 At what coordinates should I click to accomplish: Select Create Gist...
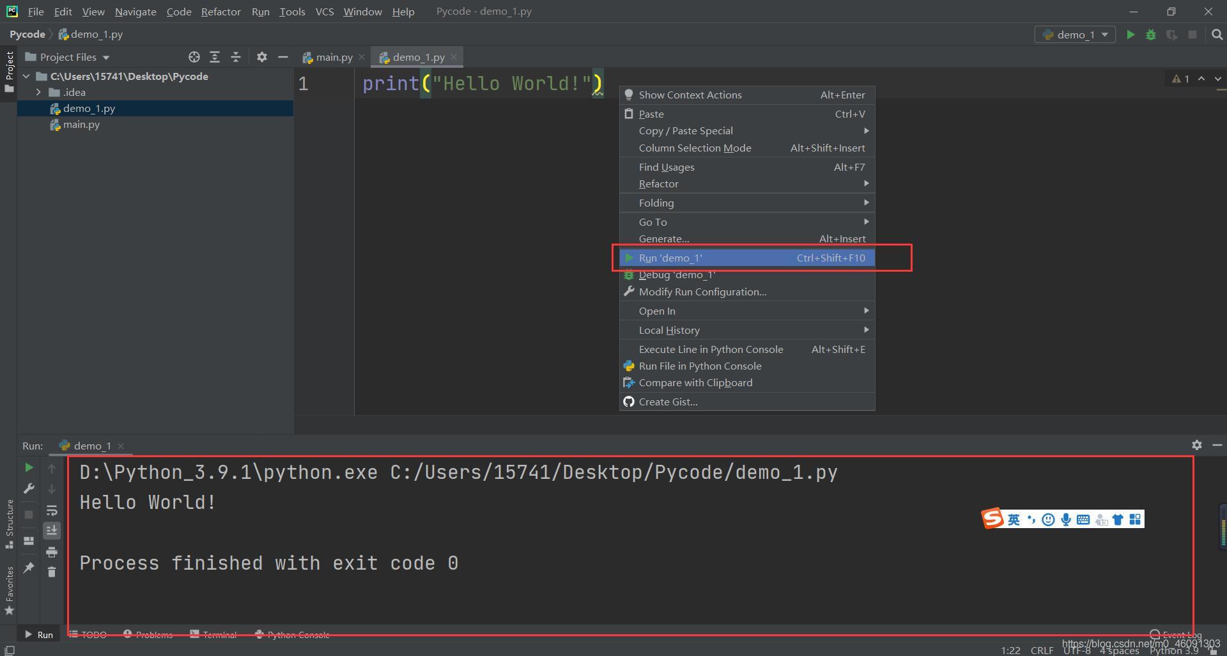(x=747, y=402)
